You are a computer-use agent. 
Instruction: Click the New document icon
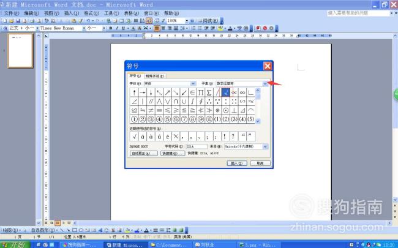[5, 21]
